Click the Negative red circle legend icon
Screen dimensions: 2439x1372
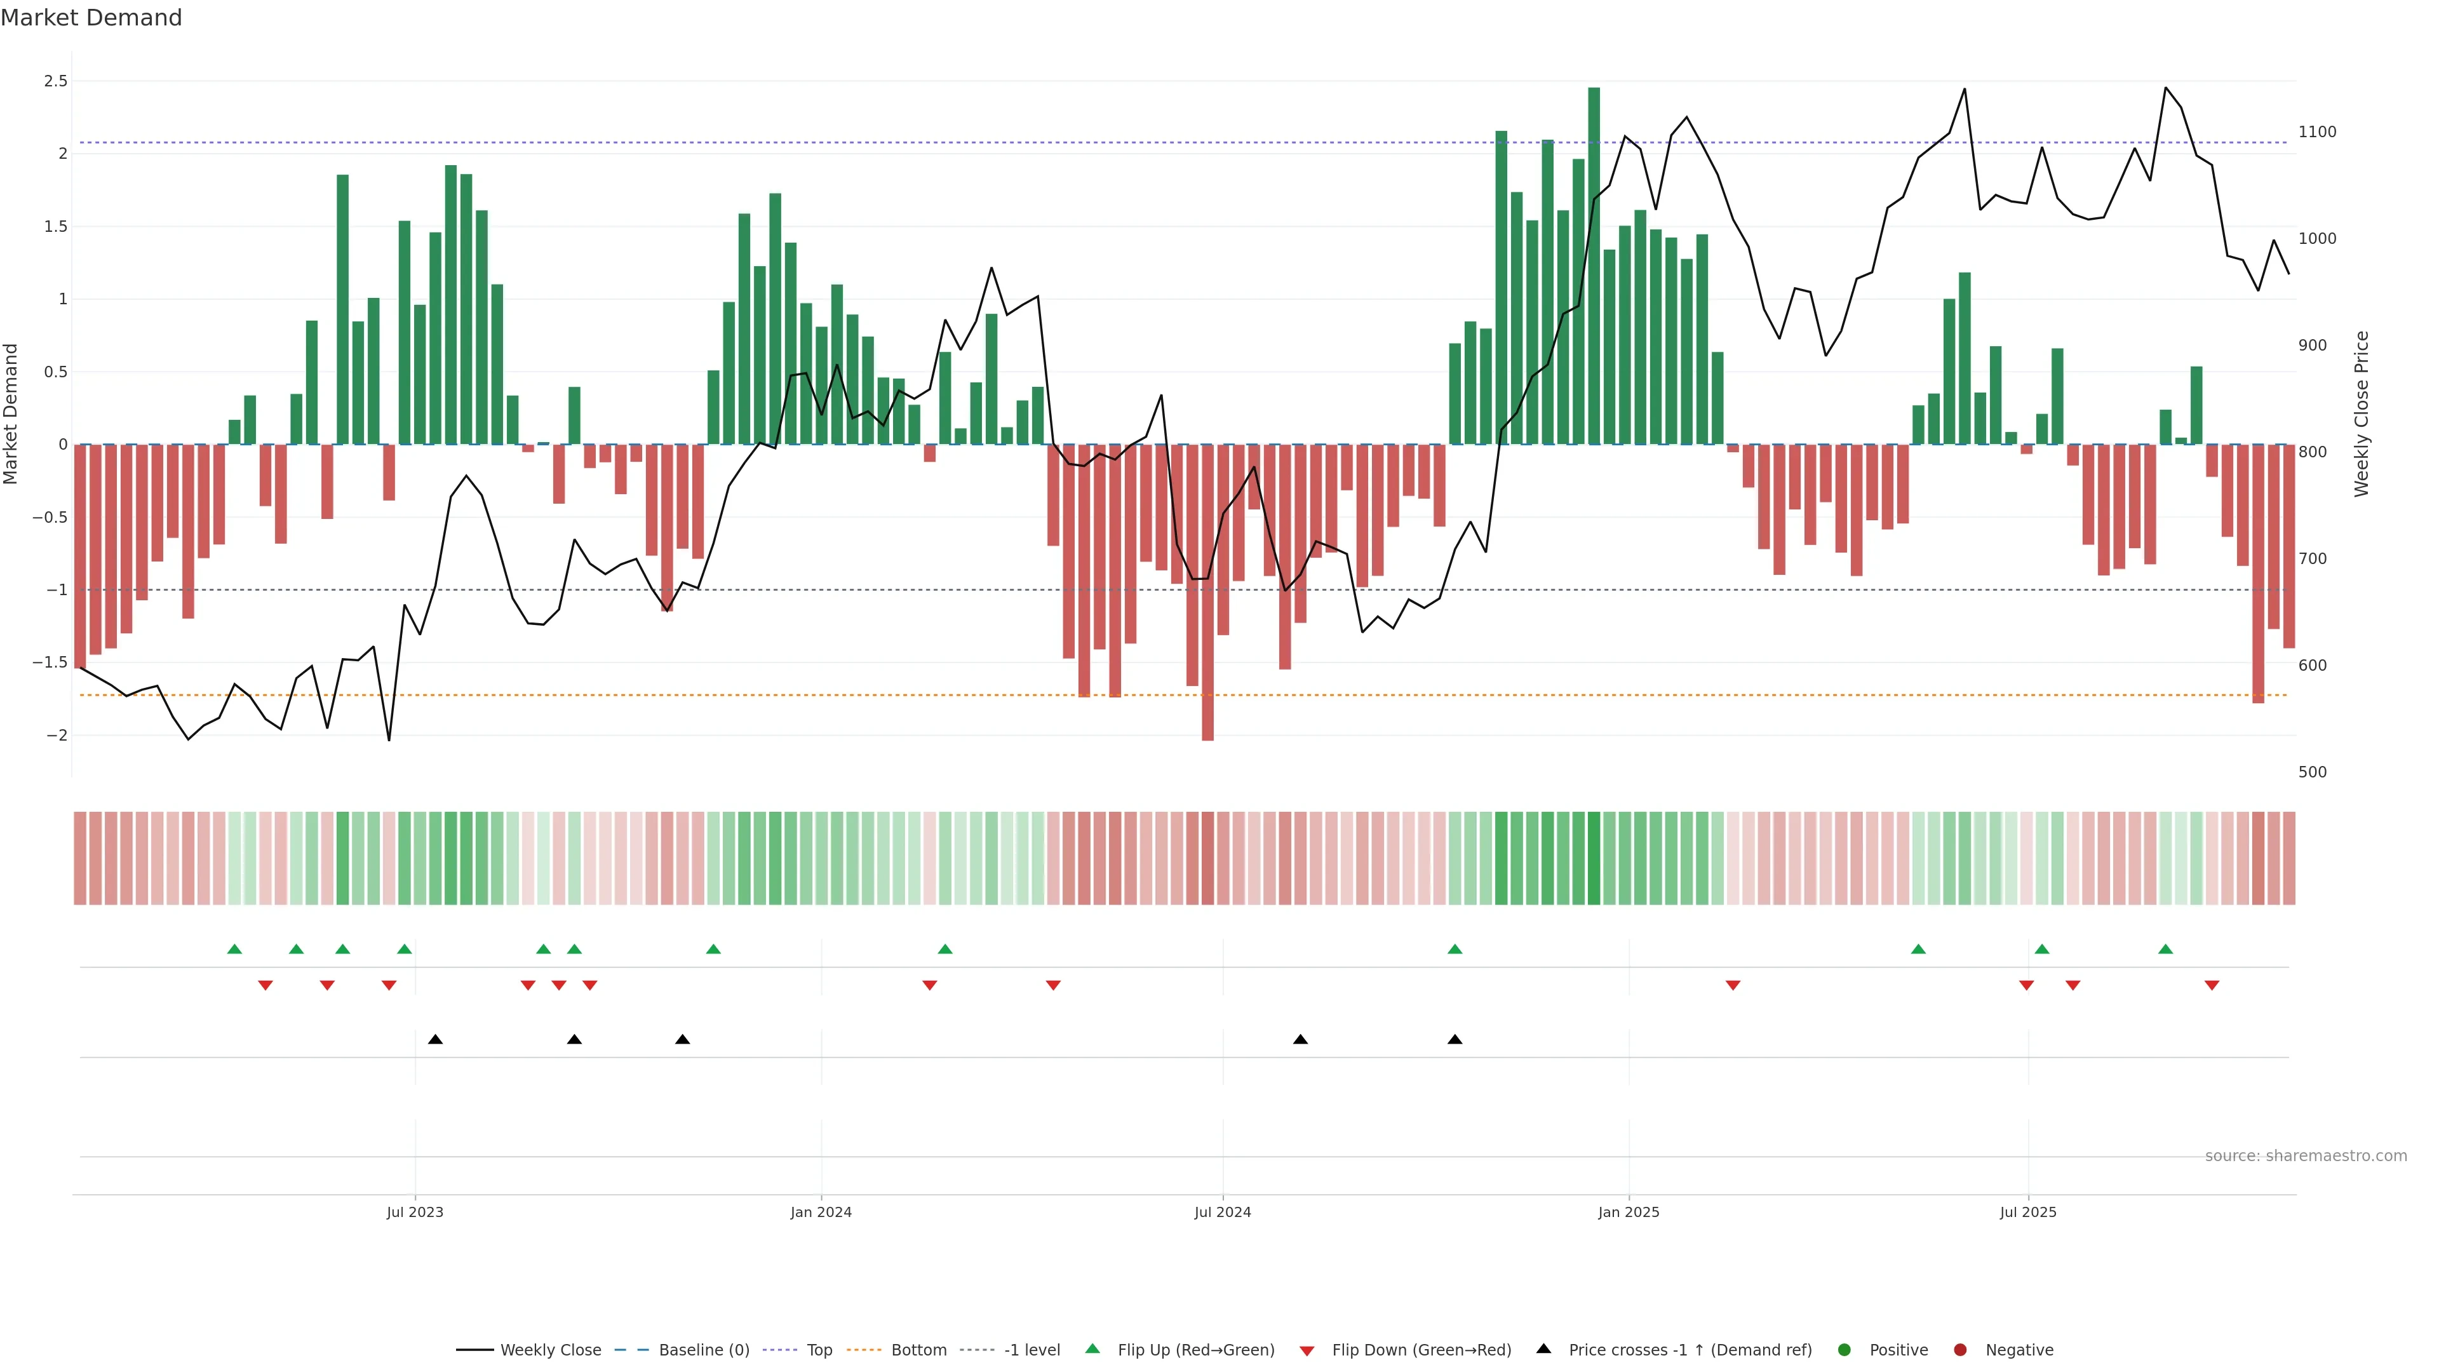pyautogui.click(x=1960, y=1350)
